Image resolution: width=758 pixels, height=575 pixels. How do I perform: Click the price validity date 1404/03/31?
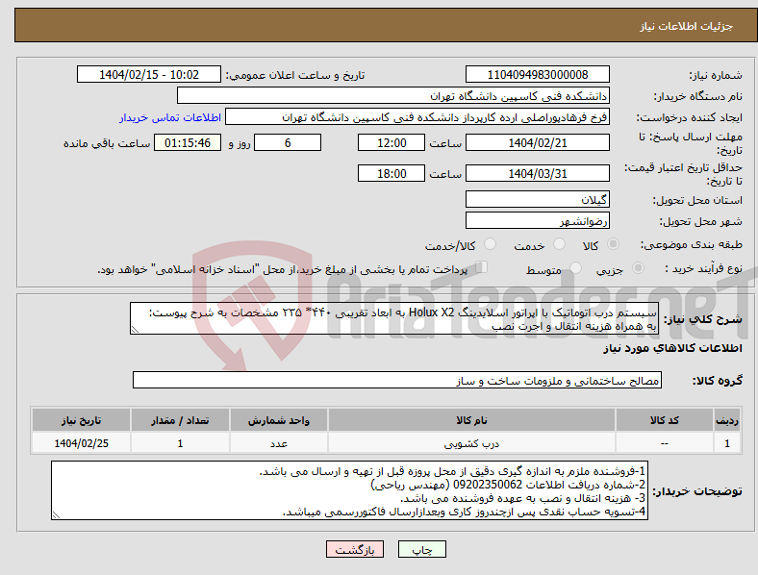pyautogui.click(x=538, y=173)
